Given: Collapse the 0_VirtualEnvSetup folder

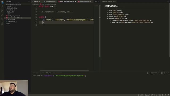Looking at the screenshot, I should (12, 8).
